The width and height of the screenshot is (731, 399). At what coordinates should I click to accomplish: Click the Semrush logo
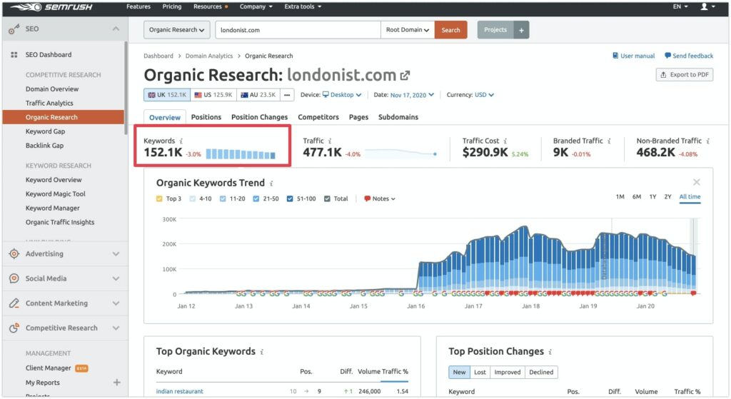point(51,7)
